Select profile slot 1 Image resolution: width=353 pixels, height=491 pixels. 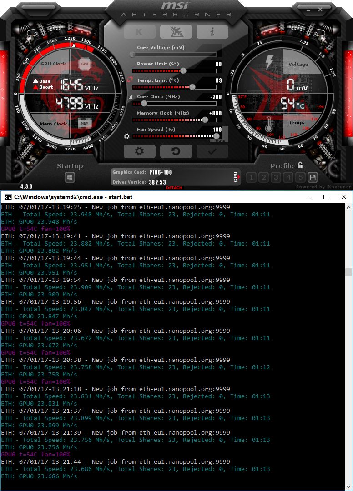[x=251, y=178]
